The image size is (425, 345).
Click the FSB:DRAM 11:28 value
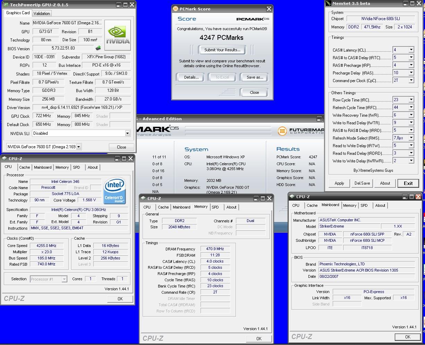pos(215,255)
